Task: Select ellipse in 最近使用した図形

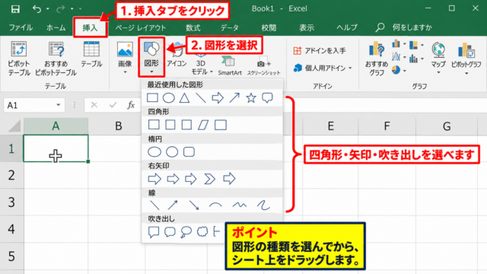Action: coord(169,98)
